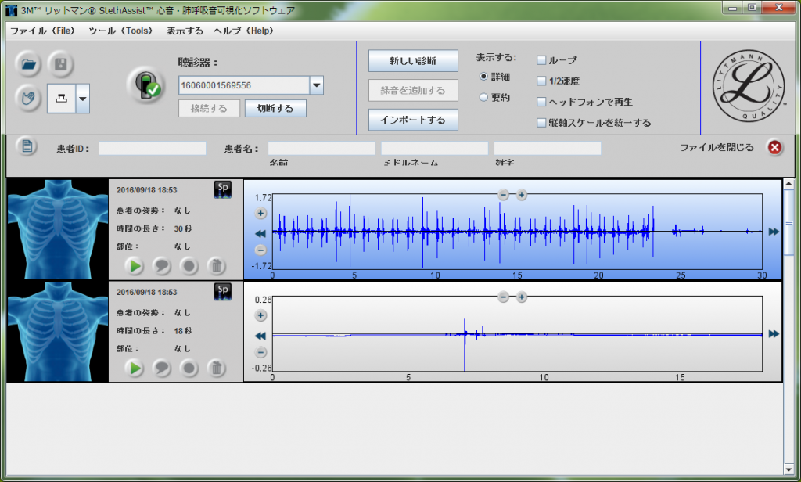Click the インポートする import button
801x482 pixels.
[x=413, y=120]
